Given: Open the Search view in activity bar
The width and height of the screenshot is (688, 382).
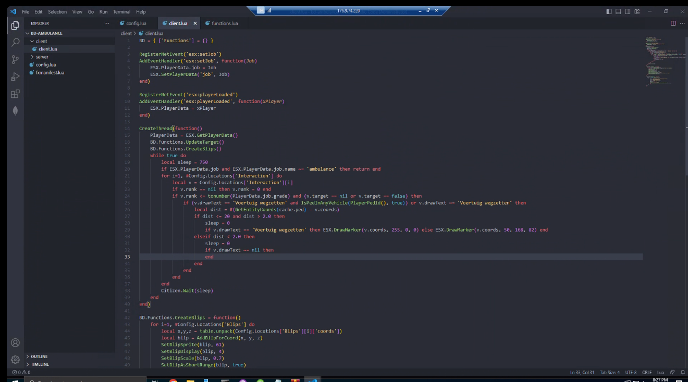Looking at the screenshot, I should [15, 42].
